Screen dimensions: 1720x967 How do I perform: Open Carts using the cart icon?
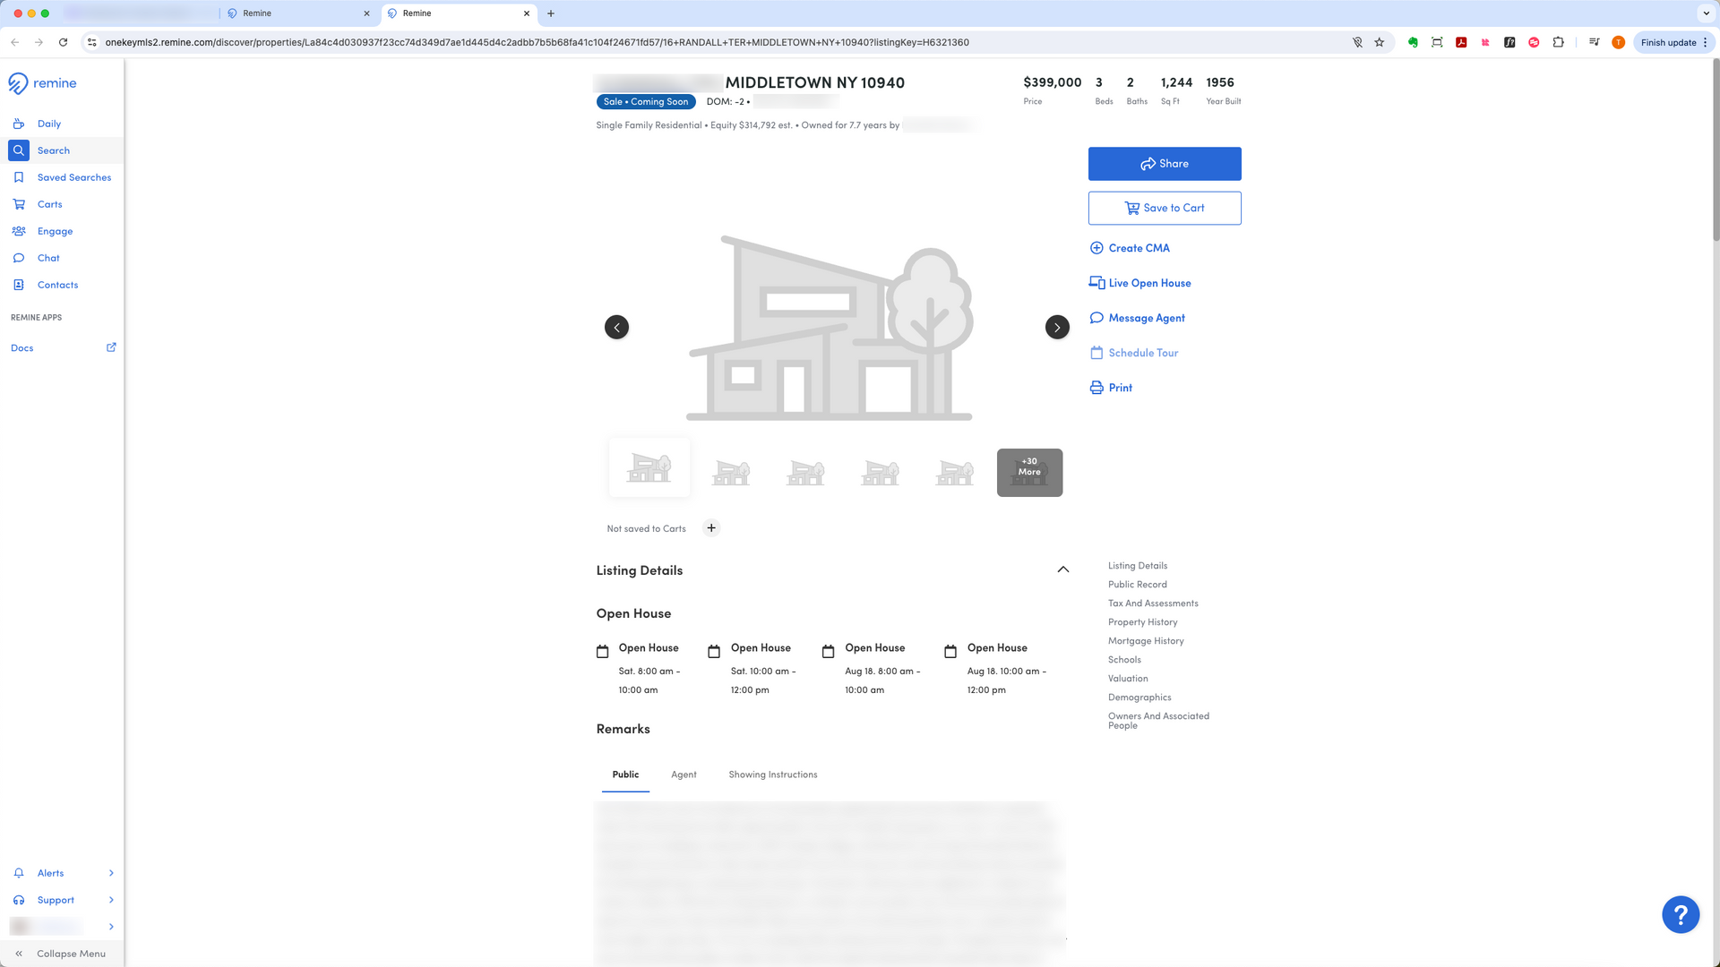pyautogui.click(x=19, y=204)
